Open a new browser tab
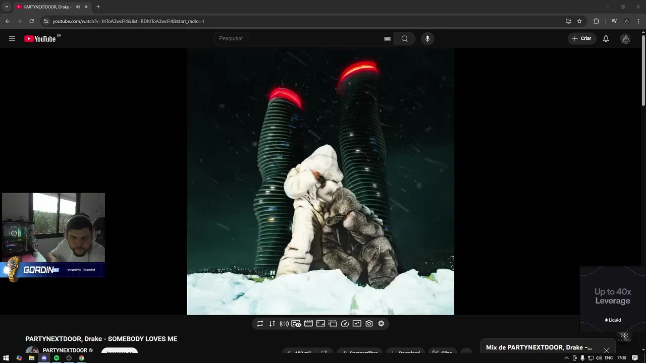Viewport: 646px width, 363px height. tap(98, 7)
